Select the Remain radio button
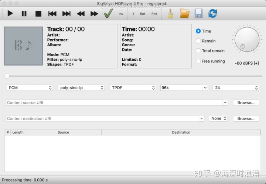 198,41
